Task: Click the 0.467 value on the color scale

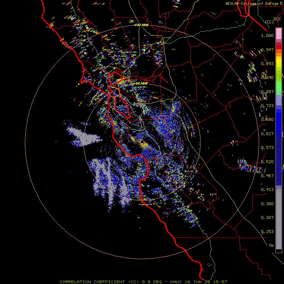Action: [x=267, y=176]
